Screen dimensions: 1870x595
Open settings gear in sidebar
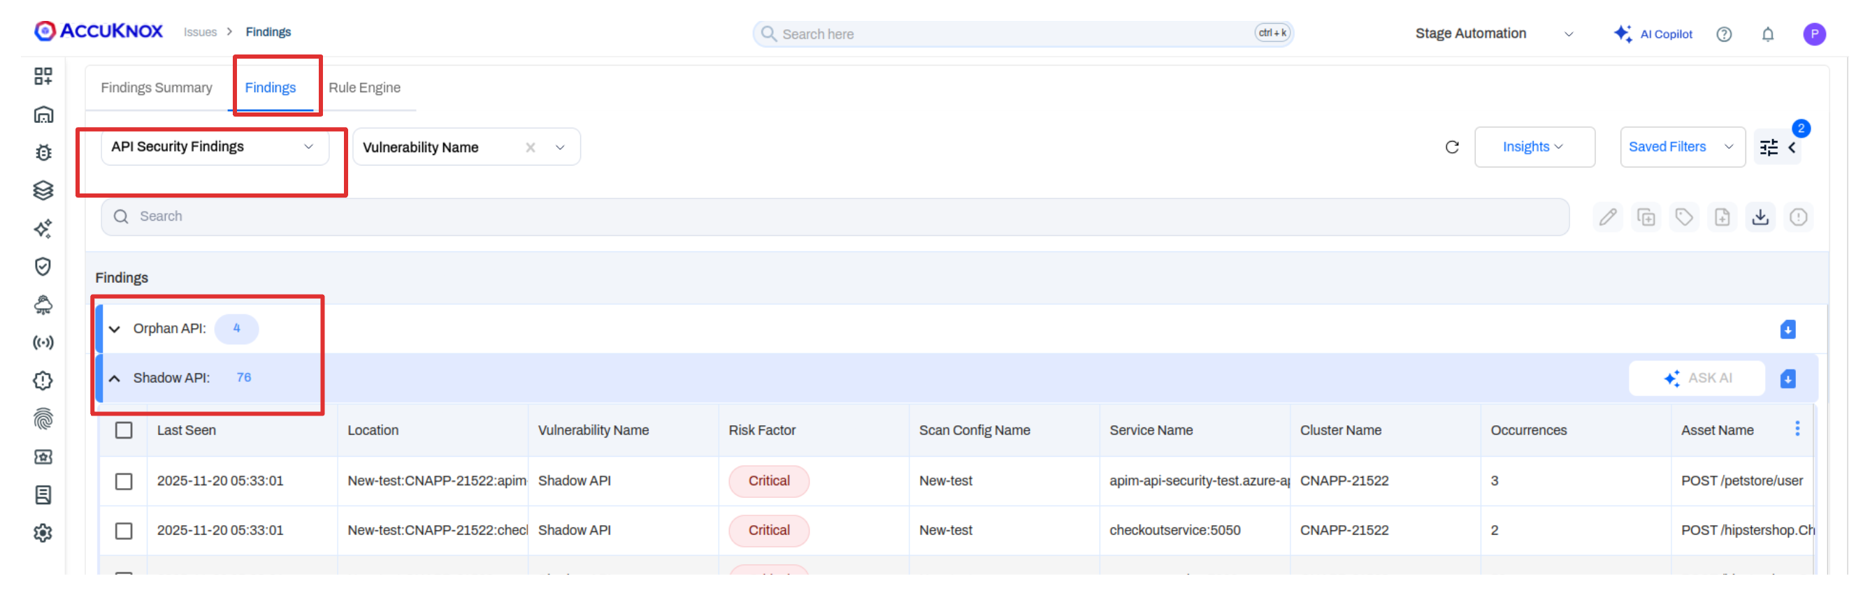pos(43,533)
